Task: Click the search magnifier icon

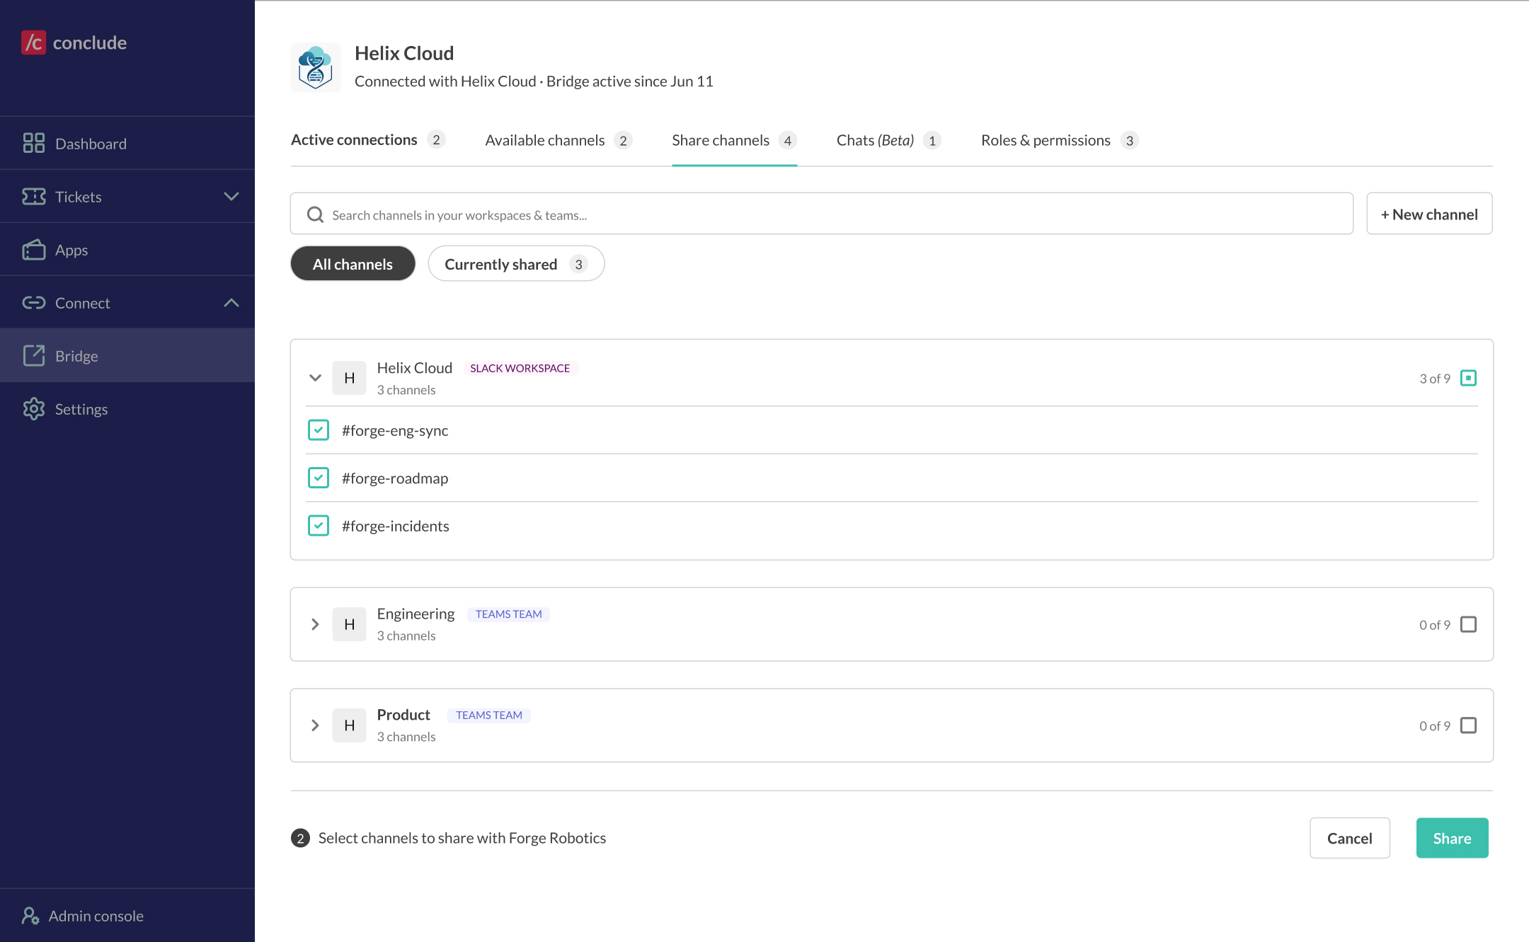Action: pyautogui.click(x=315, y=214)
